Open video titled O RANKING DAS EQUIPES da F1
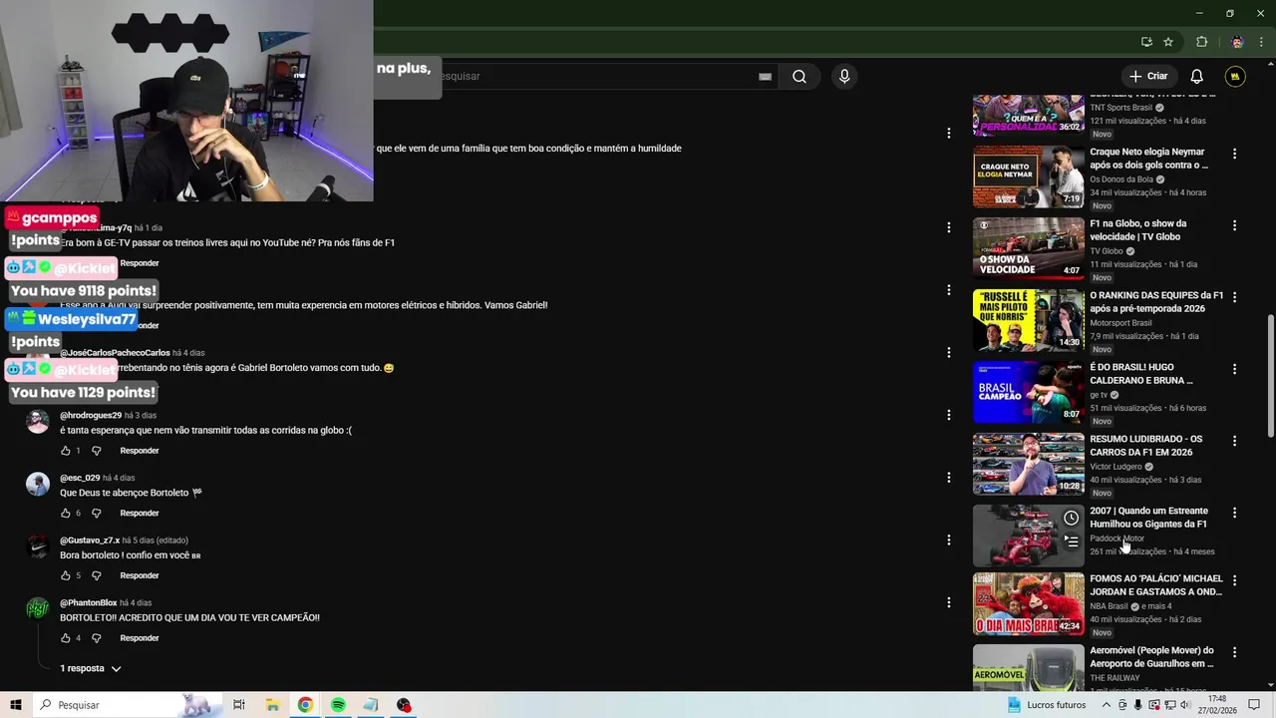1276x718 pixels. pos(1156,302)
